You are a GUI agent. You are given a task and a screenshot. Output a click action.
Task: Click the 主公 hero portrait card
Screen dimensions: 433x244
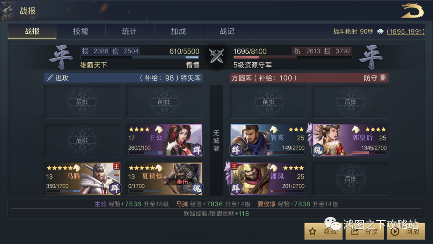pyautogui.click(x=164, y=140)
